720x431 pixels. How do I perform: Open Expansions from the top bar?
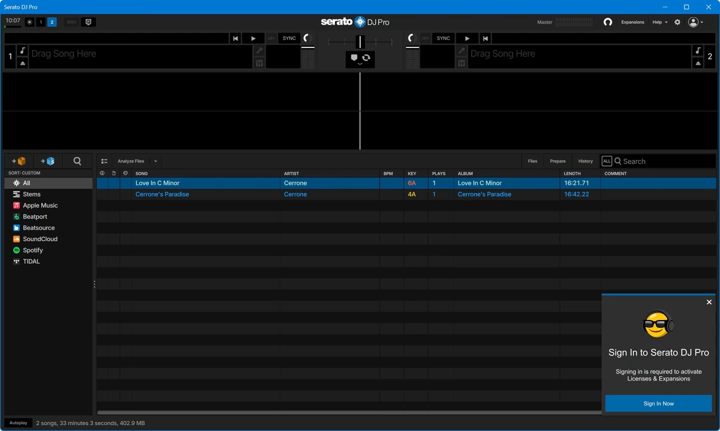coord(632,22)
